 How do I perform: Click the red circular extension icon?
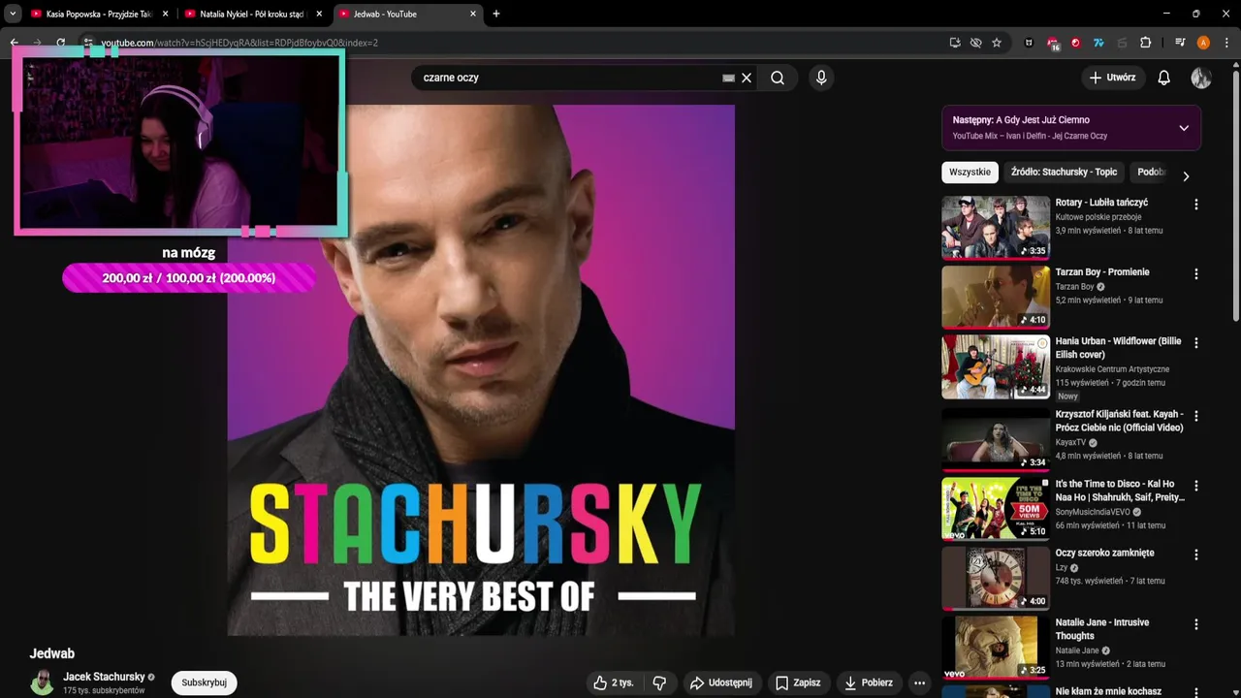click(1076, 43)
